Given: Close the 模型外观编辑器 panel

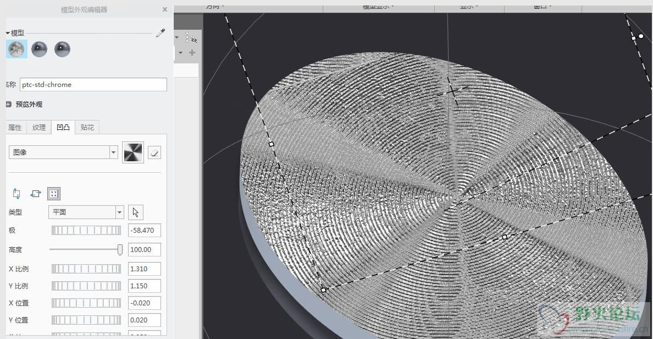Looking at the screenshot, I should click(x=165, y=9).
